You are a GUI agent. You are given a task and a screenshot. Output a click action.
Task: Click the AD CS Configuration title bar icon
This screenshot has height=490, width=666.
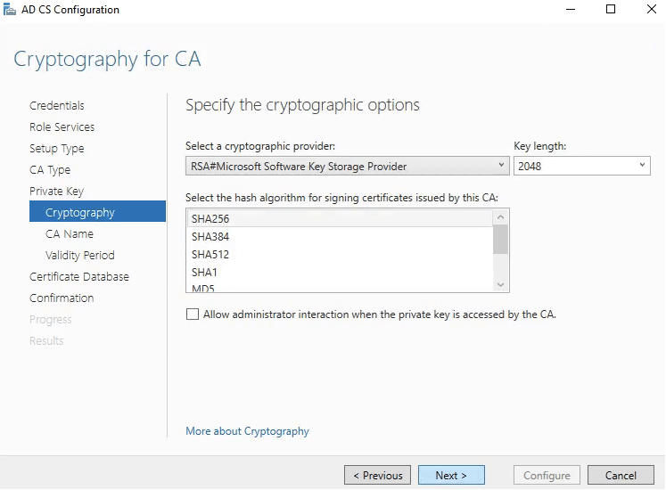point(10,10)
